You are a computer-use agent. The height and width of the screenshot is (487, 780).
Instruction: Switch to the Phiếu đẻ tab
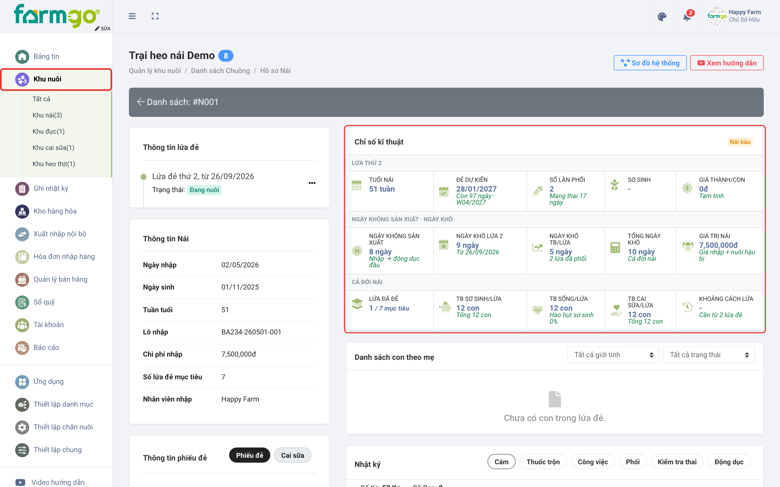(249, 455)
